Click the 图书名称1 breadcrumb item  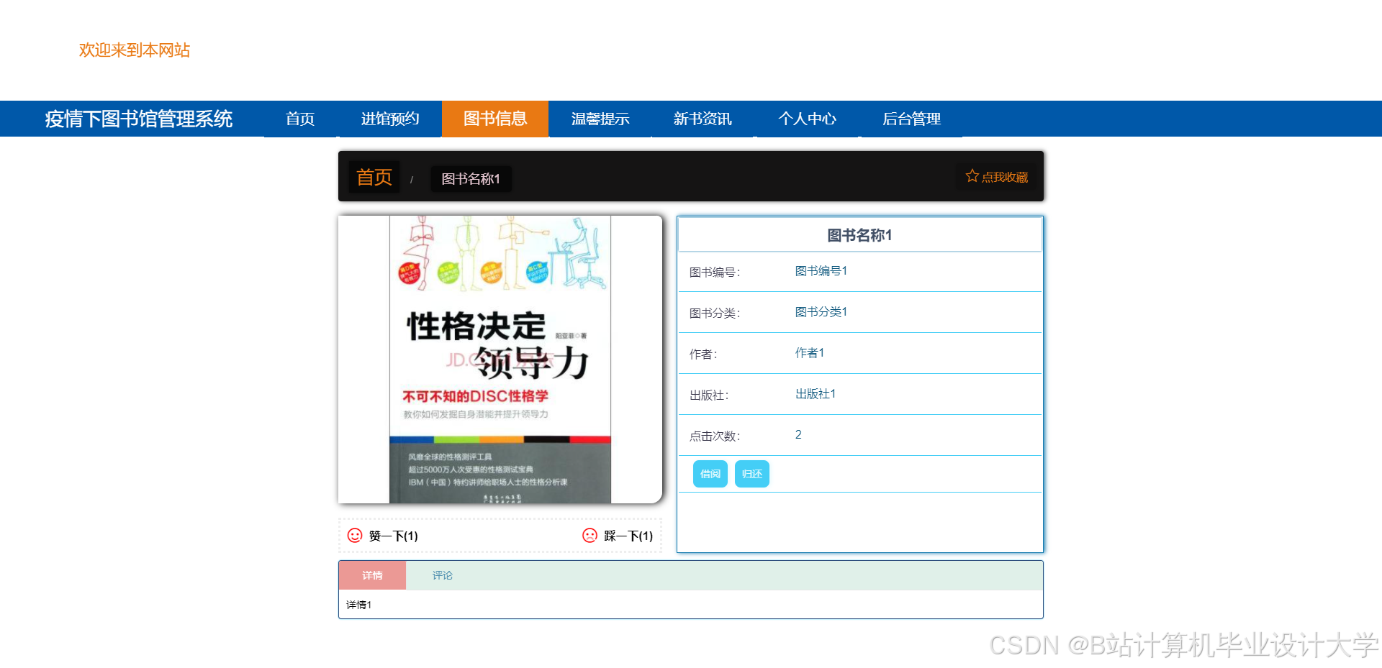(x=471, y=178)
